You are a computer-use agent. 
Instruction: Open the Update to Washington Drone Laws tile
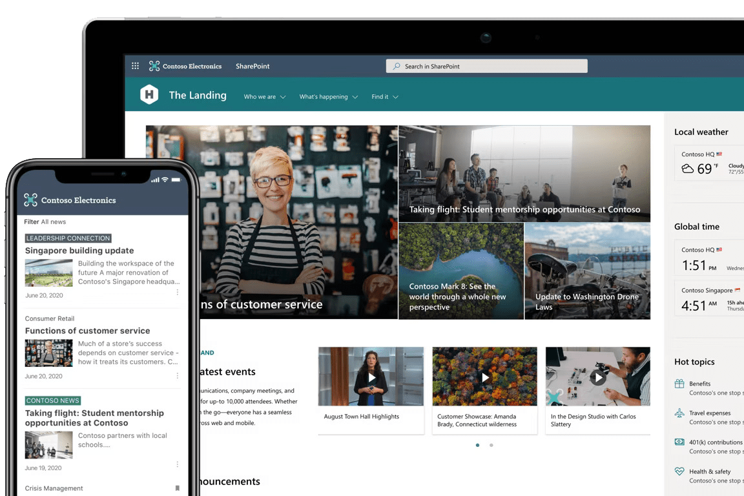point(588,271)
